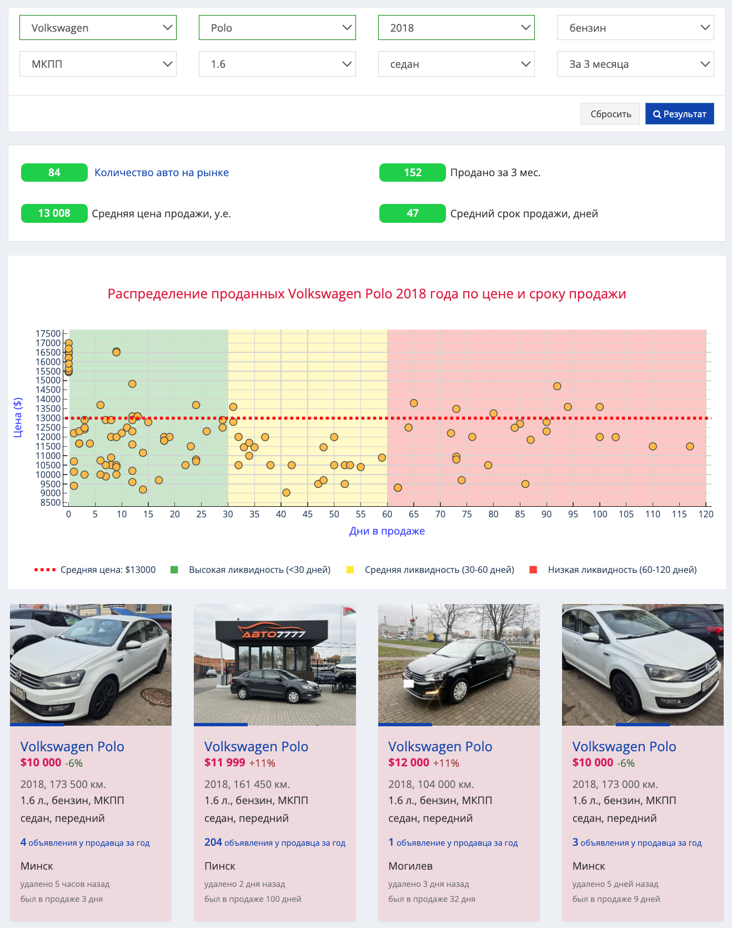Click the 47 days average badge
Screen dimensions: 732x928
[413, 213]
